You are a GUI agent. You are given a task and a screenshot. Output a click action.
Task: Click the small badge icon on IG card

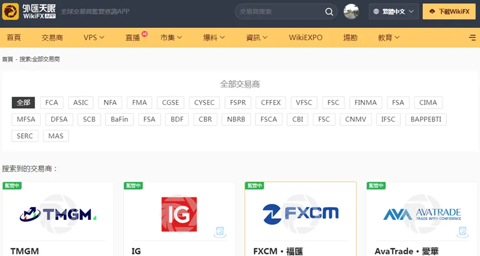[220, 232]
